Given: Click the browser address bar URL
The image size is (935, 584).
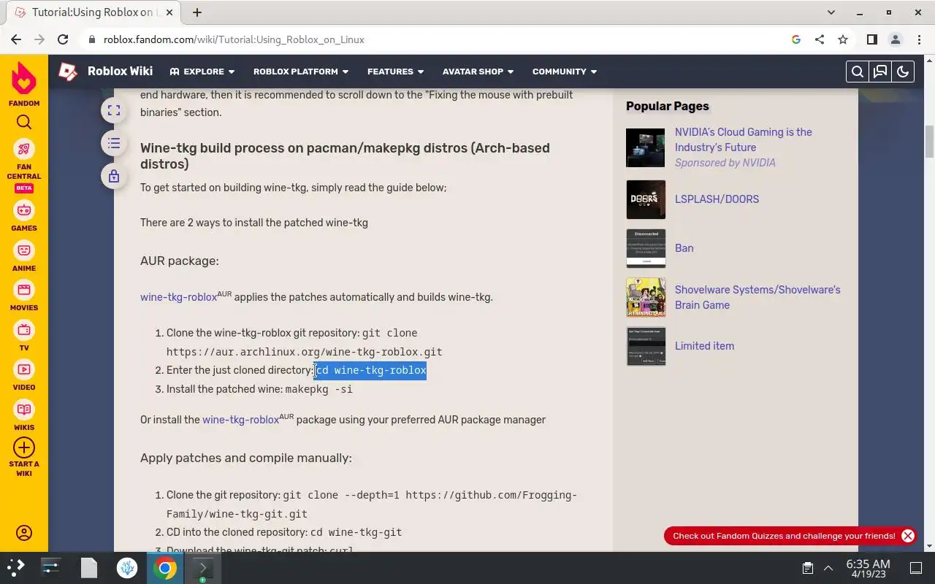Looking at the screenshot, I should click(234, 39).
